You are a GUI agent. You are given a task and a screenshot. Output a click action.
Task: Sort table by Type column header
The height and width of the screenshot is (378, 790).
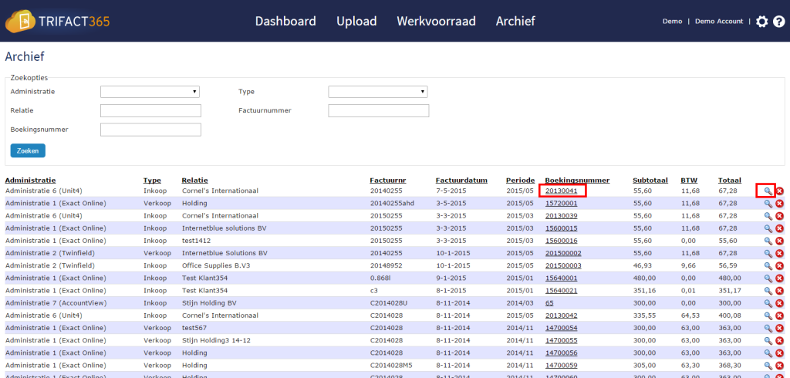152,180
